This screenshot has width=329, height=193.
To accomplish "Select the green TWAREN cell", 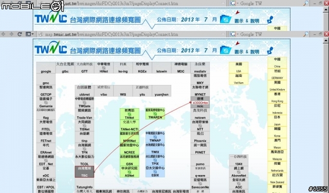I will pyautogui.click(x=155, y=114).
